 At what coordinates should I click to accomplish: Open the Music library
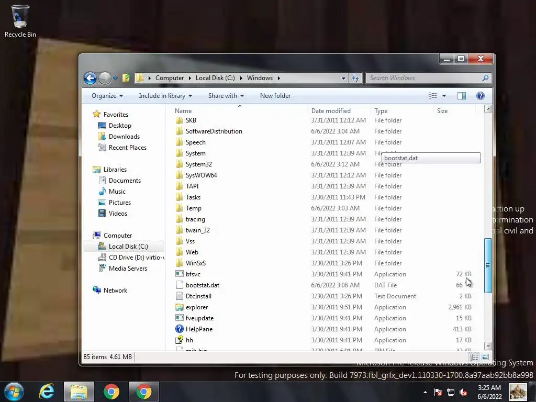point(117,192)
